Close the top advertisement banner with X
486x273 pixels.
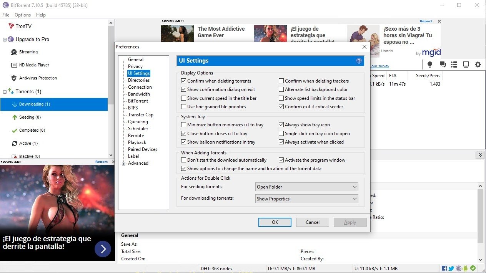[439, 22]
